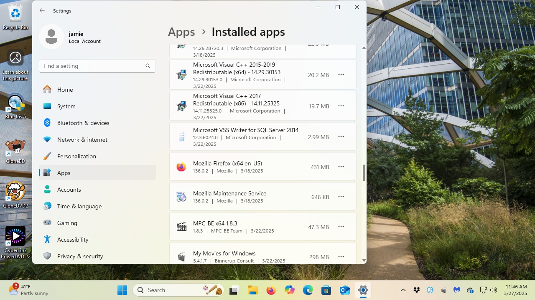Screen dimensions: 535x300
Task: Launch File Explorer from the taskbar
Action: click(252, 290)
